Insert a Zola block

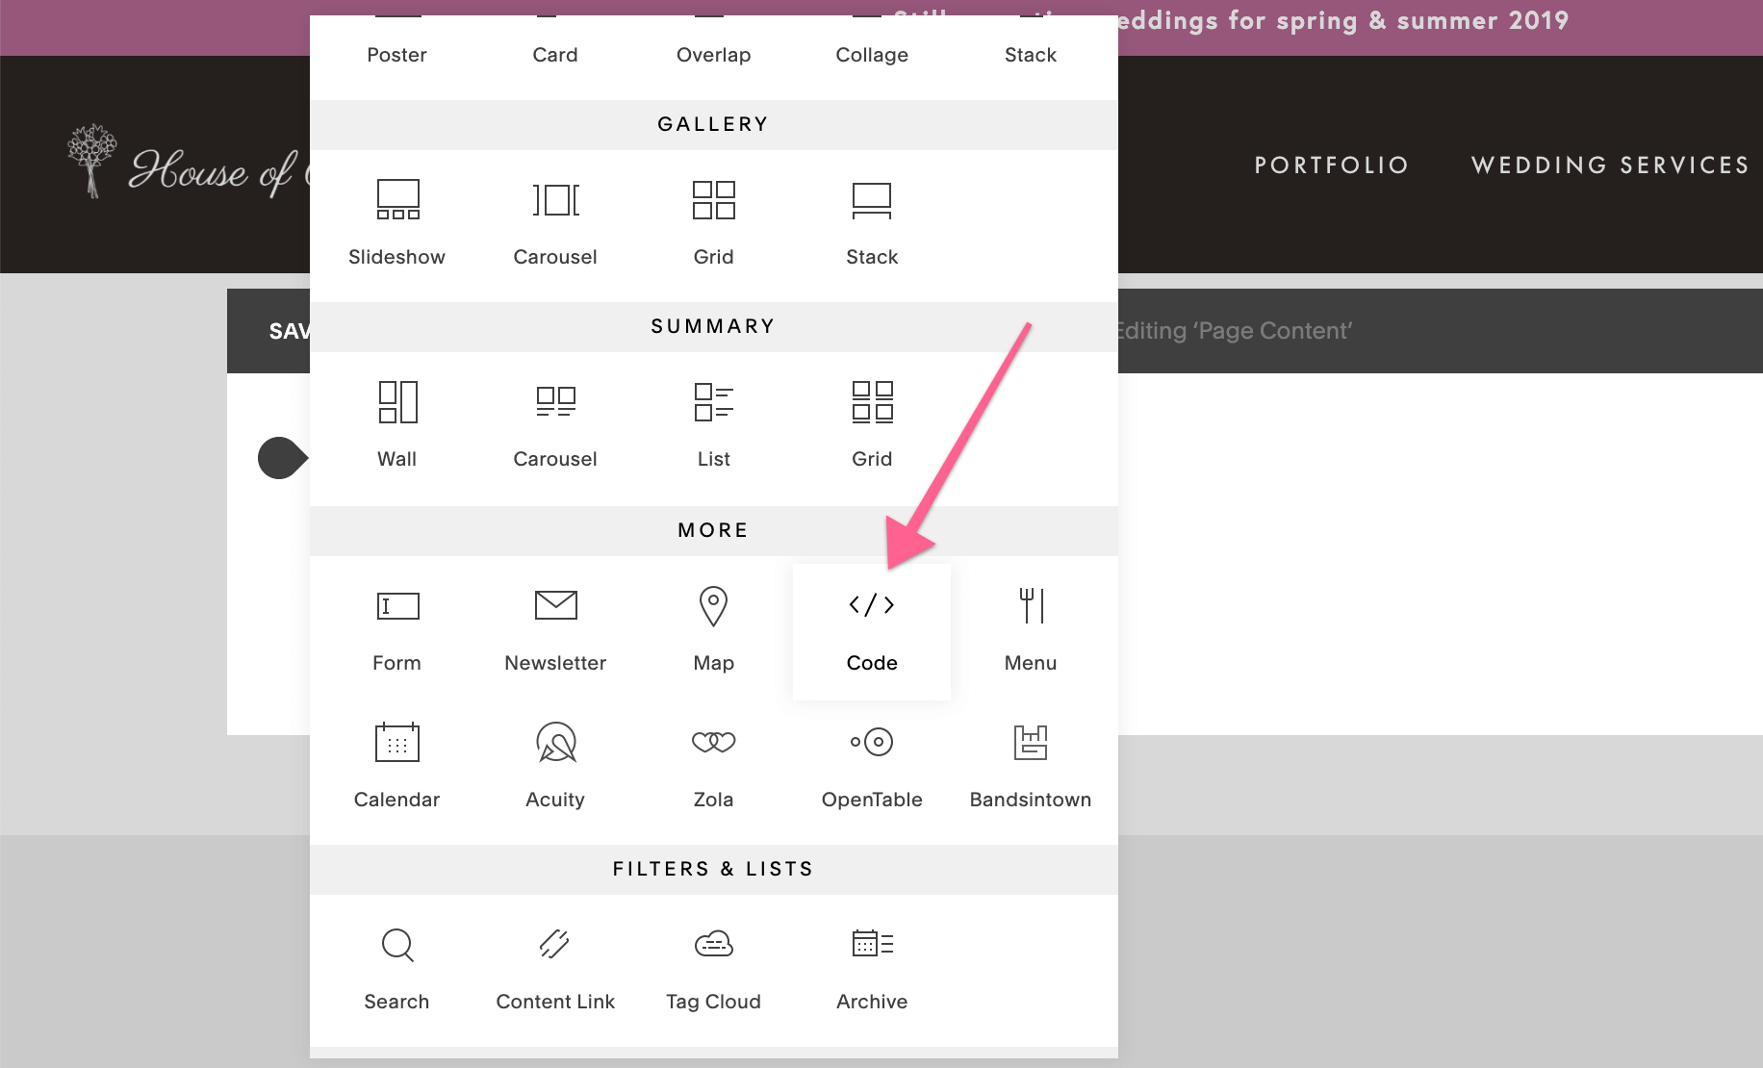coord(713,766)
